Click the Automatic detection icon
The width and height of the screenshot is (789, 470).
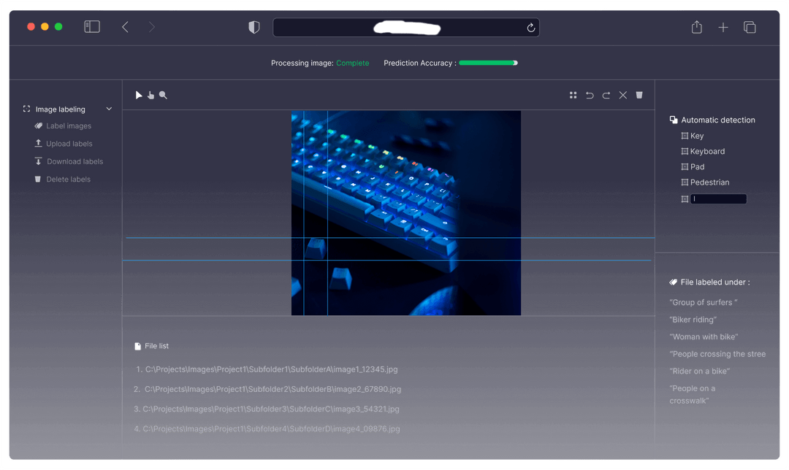click(674, 120)
